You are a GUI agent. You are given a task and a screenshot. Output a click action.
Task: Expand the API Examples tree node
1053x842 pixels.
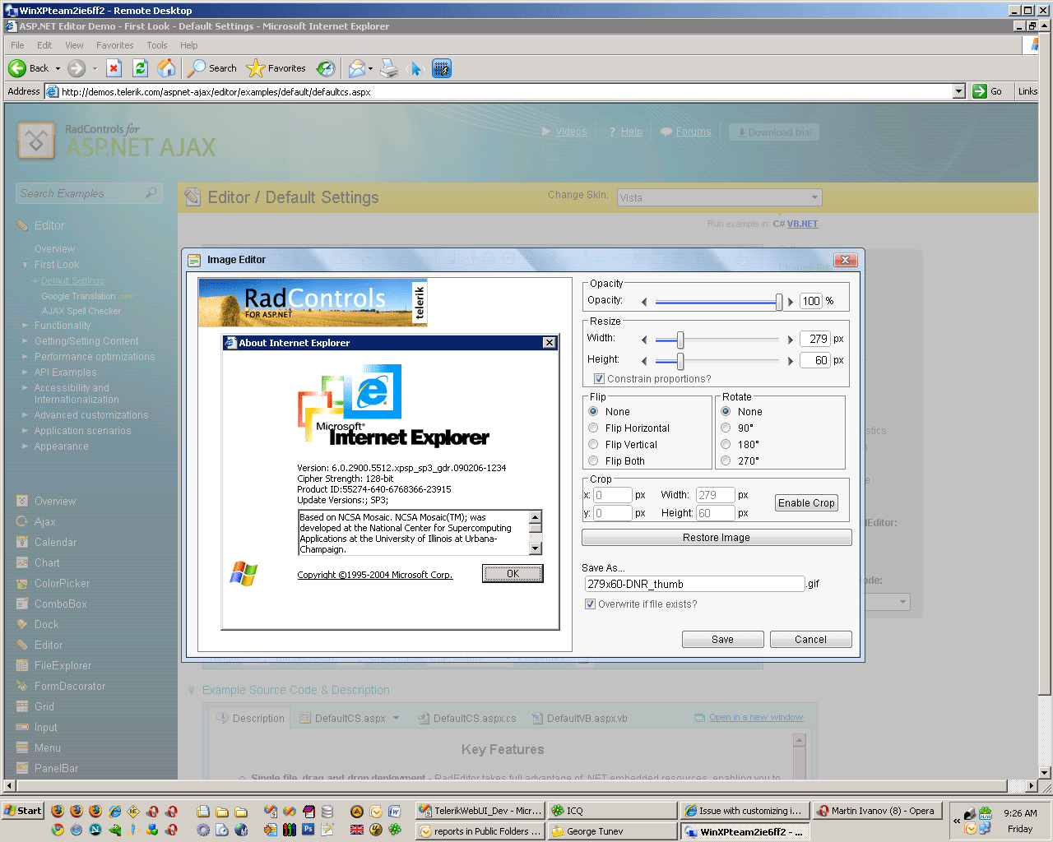[x=26, y=372]
